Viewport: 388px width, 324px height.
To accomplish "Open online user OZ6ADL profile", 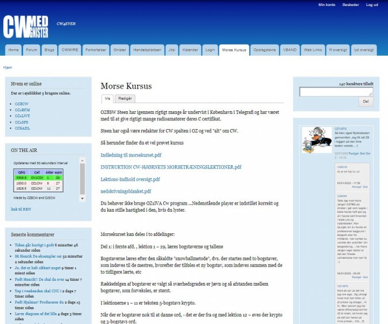I will (22, 128).
